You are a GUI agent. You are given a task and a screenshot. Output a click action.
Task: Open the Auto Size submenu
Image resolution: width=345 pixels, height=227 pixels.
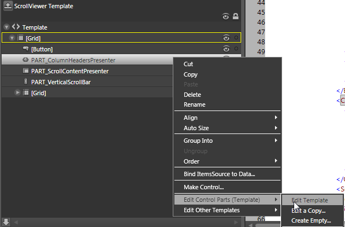227,128
